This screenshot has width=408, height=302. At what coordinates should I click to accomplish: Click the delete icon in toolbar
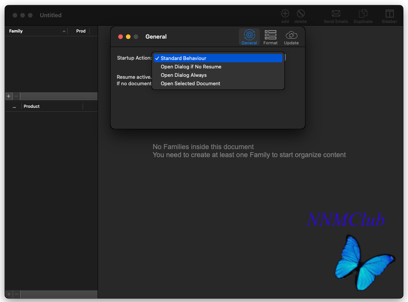point(300,14)
